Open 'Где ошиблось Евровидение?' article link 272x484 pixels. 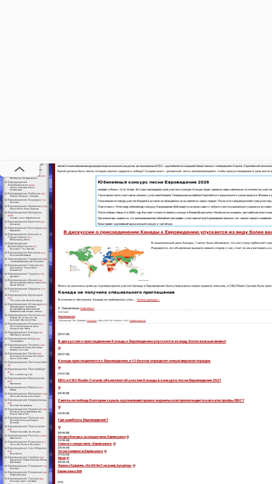83,420
